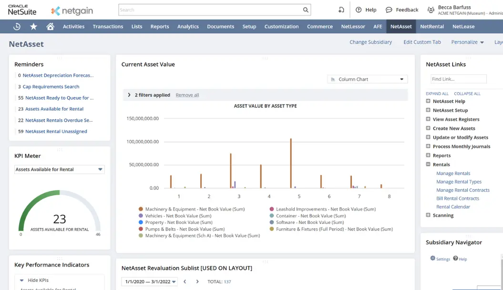Expand NetAsset Setup link group

pyautogui.click(x=428, y=110)
